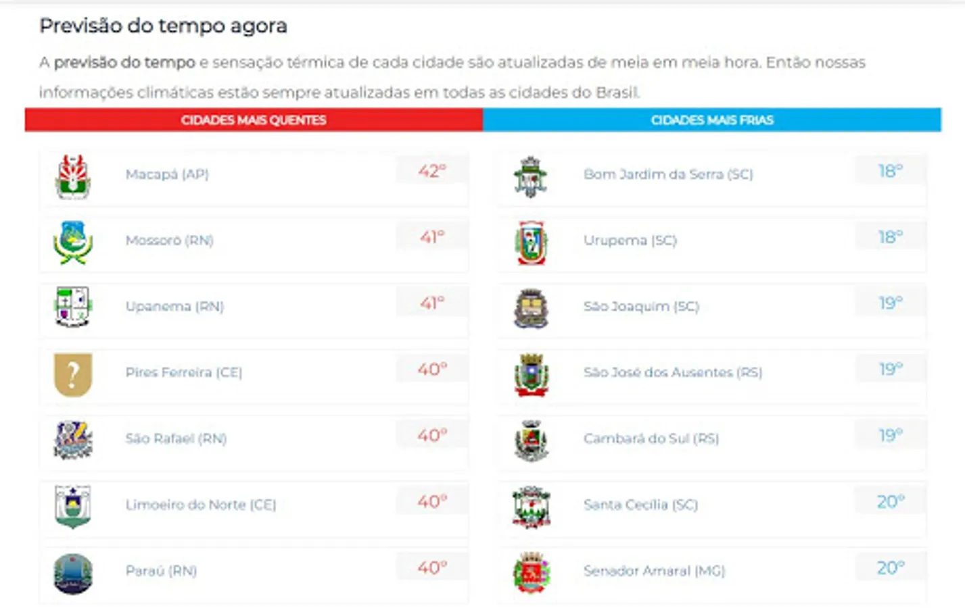Click the Bom Jardim da Serra crest icon
Screen dimensions: 965x608
[x=531, y=176]
